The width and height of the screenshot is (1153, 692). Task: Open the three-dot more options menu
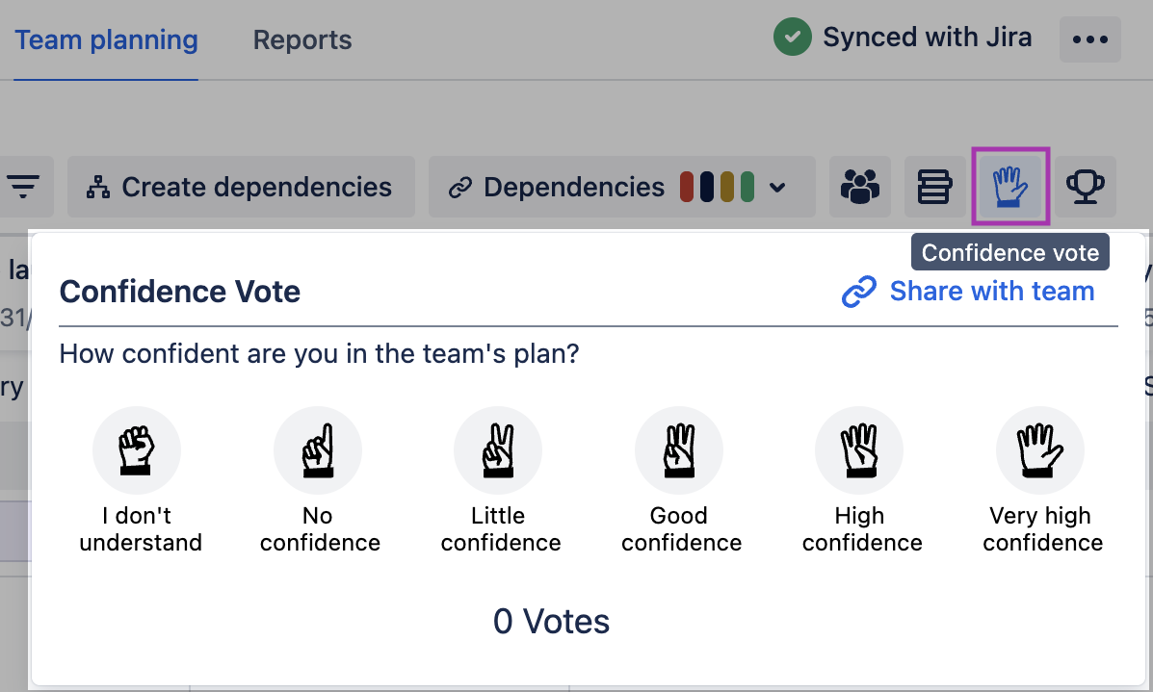[1090, 40]
